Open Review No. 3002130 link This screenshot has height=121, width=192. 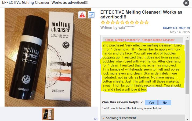(176, 28)
